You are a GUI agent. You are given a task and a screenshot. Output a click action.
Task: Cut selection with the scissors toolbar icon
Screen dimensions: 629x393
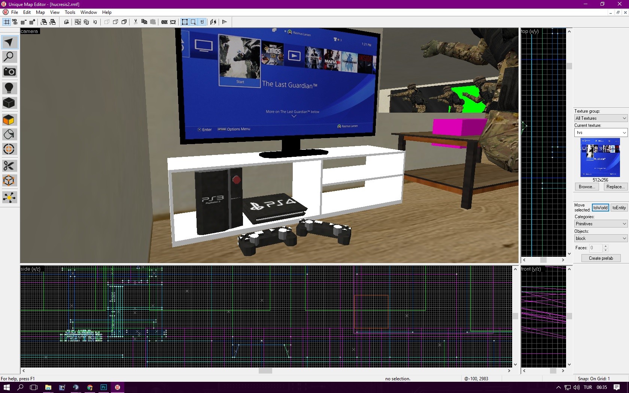(x=136, y=22)
